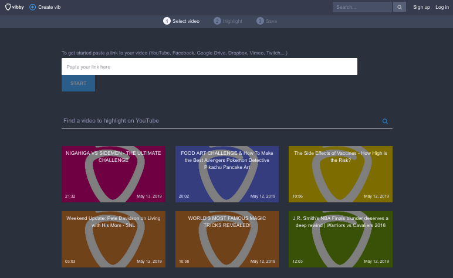Select the Select video step
The width and height of the screenshot is (453, 278).
181,21
